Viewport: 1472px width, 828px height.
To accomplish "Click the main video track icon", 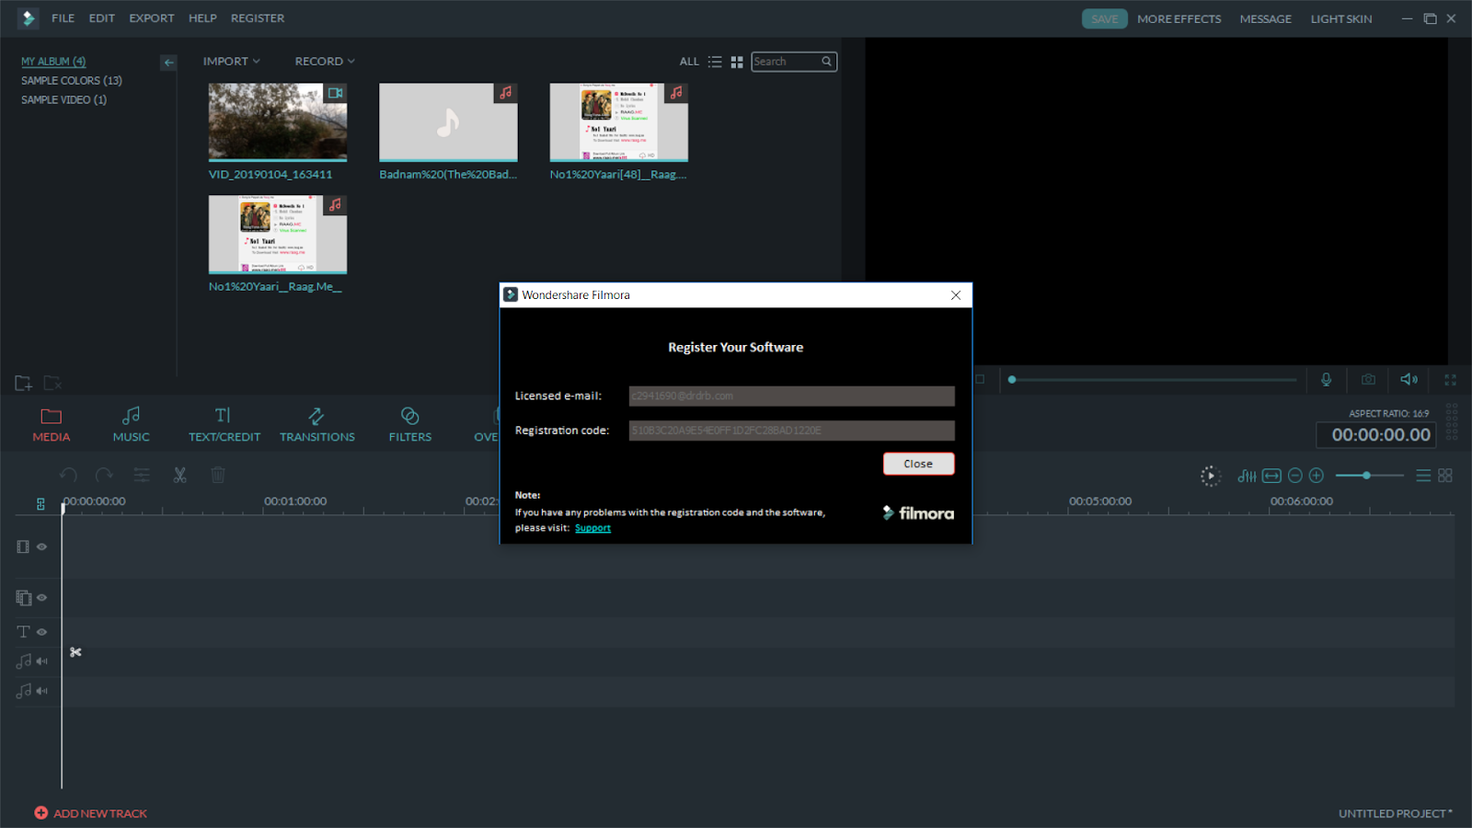I will coord(23,546).
